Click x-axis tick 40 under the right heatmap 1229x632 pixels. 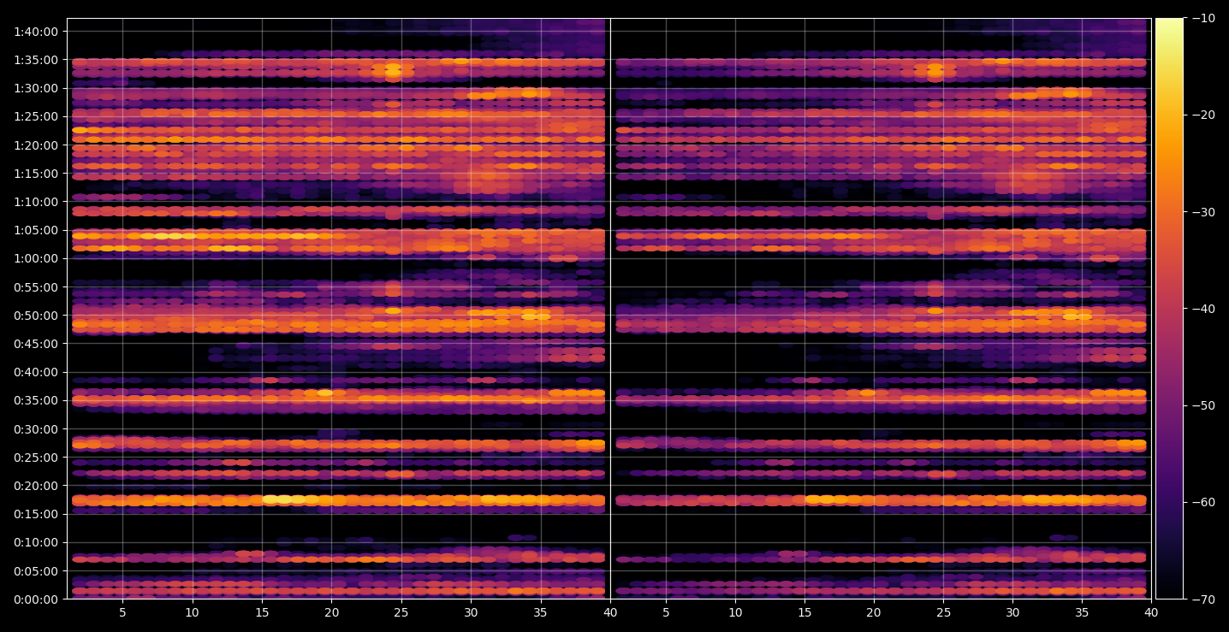[1151, 612]
